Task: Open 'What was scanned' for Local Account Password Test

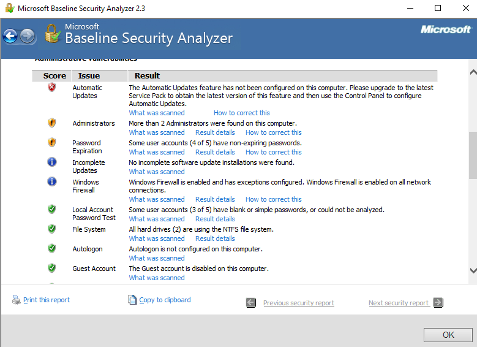Action: [x=157, y=219]
